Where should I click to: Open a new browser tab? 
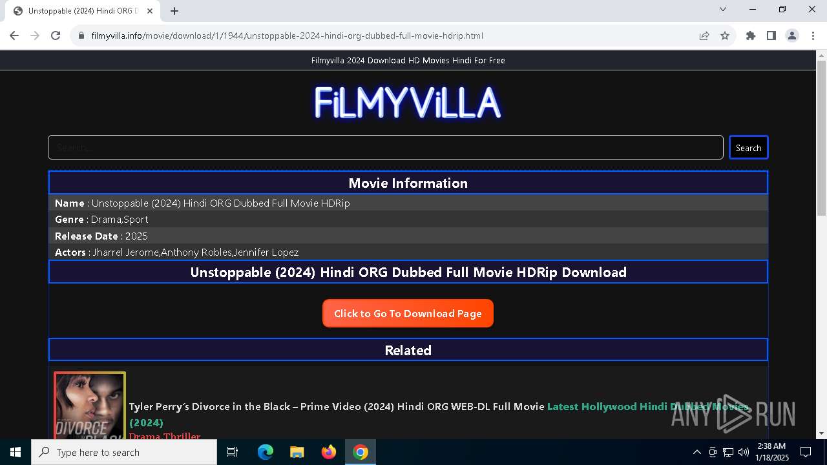pos(174,11)
